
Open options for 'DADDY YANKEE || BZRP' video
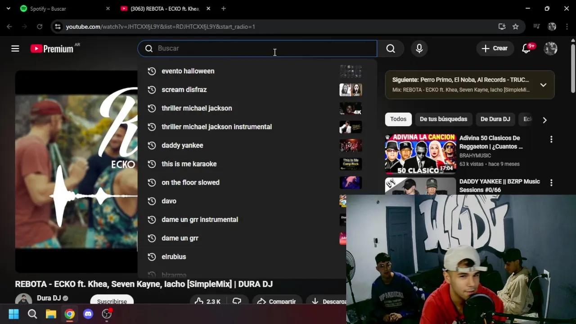551,183
